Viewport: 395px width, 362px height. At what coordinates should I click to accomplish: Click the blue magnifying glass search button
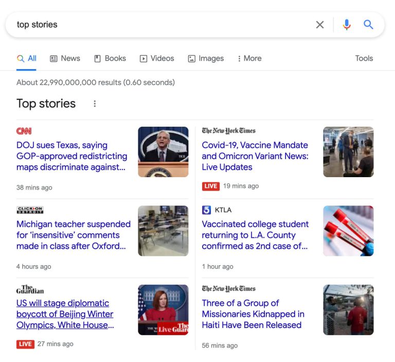click(x=368, y=25)
